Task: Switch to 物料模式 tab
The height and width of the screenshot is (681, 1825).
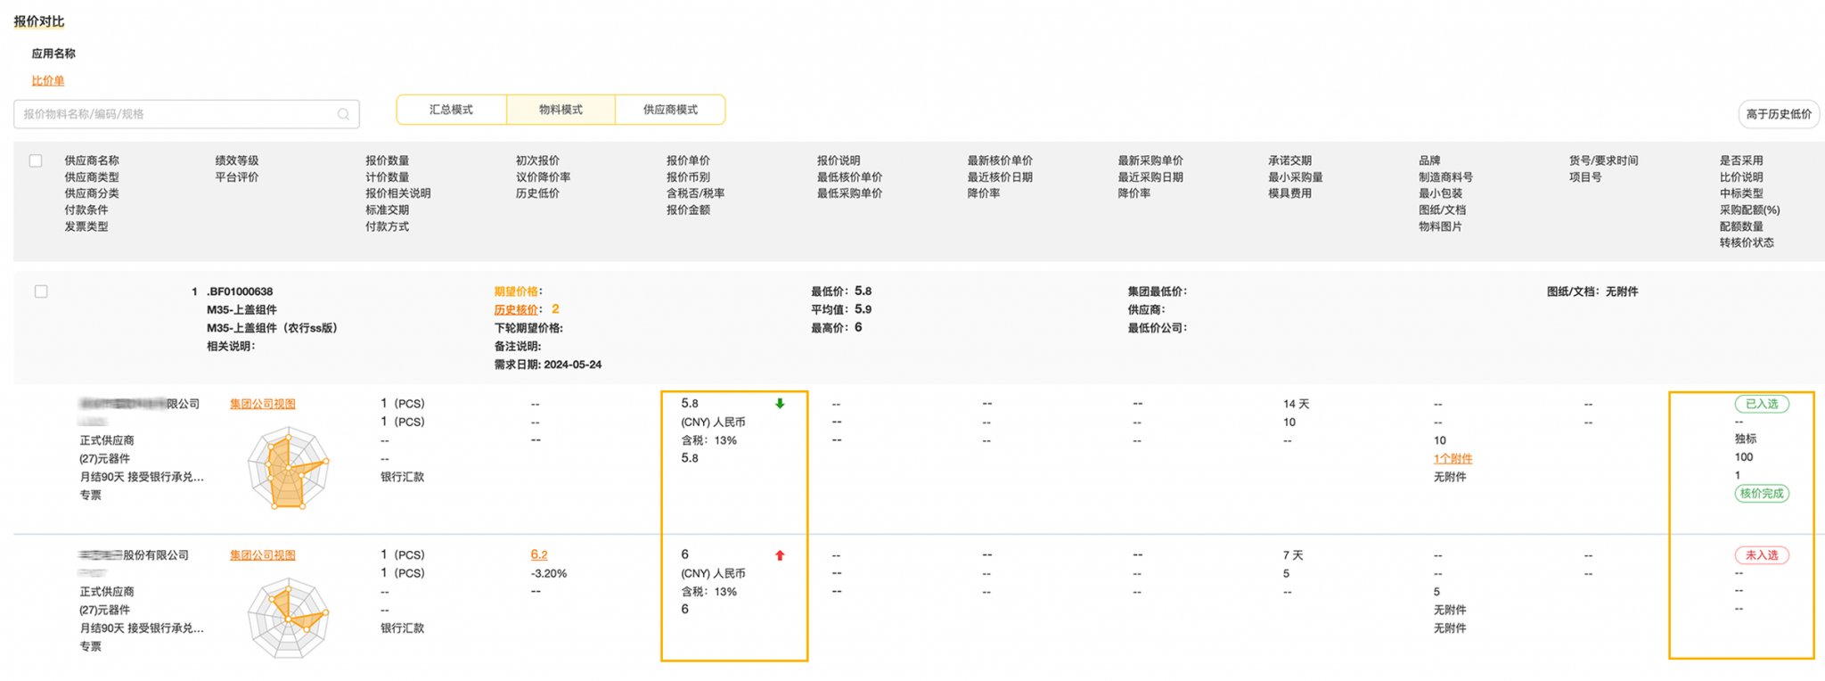Action: [561, 110]
